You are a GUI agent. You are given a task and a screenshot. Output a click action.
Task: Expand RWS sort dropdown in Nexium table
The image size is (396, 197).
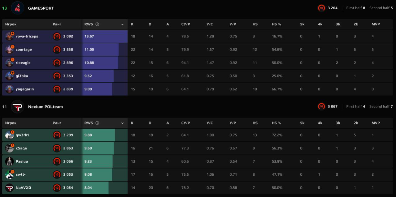click(x=122, y=123)
